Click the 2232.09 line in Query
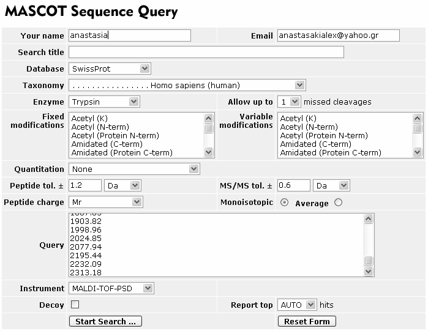Image resolution: width=428 pixels, height=331 pixels. click(x=86, y=264)
